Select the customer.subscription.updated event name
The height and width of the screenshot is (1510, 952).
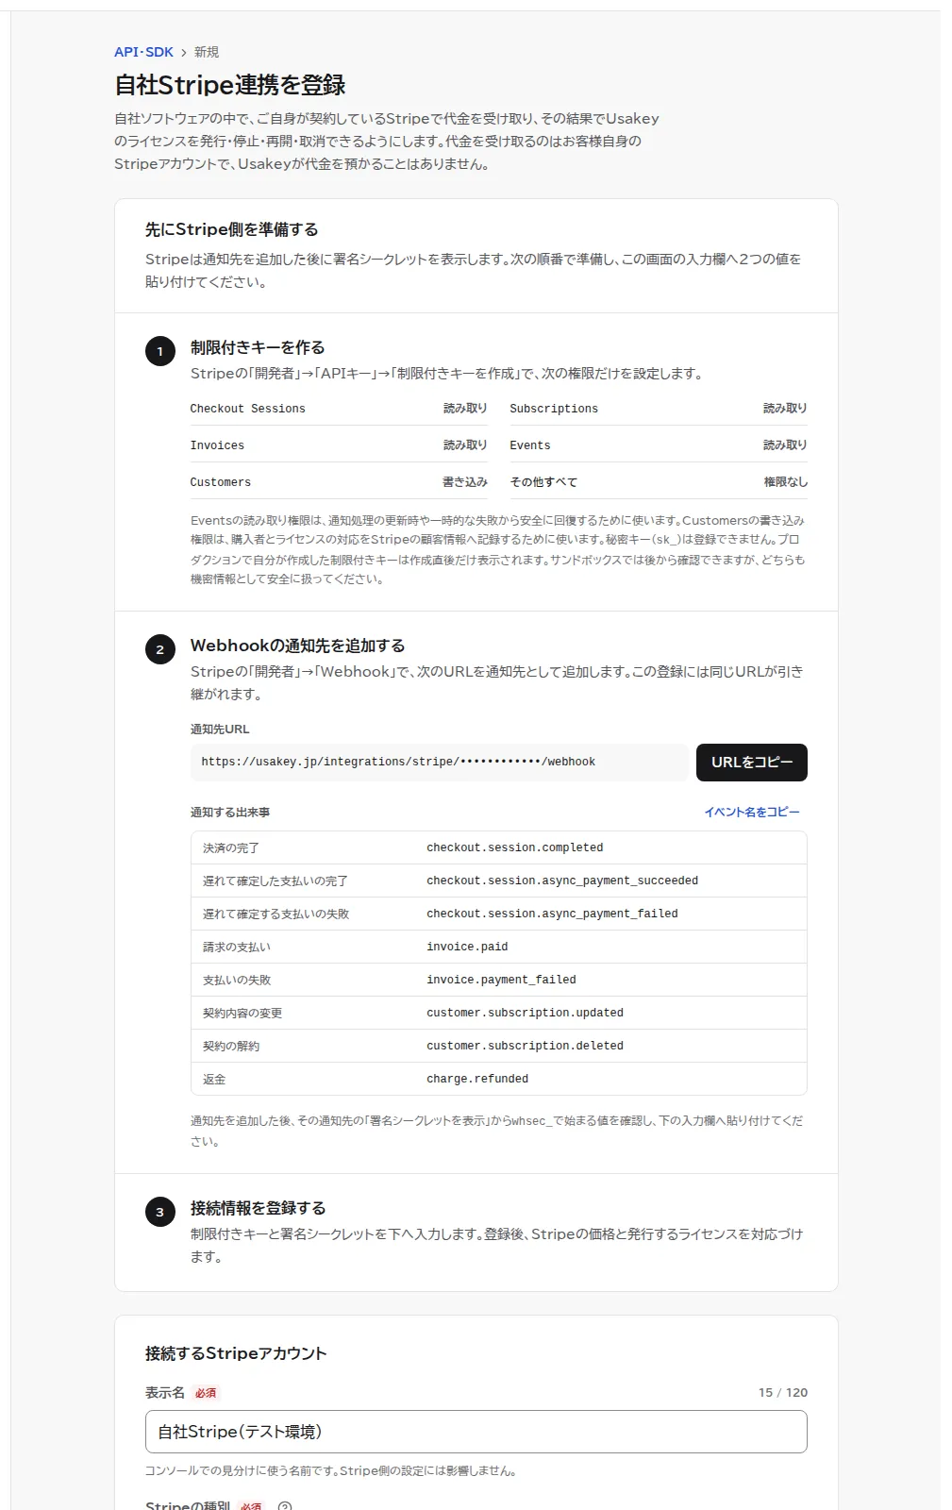(525, 1013)
